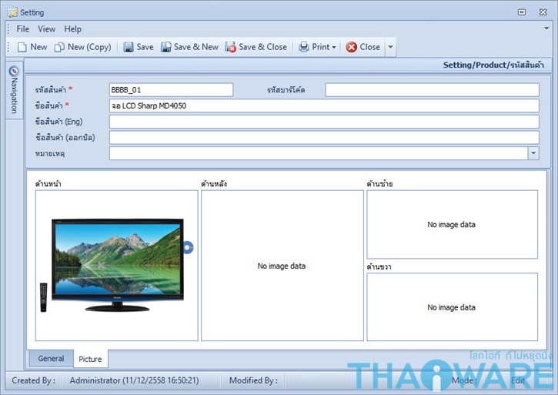
Task: Click the ด้านหน้า TV image thumbnail
Action: [116, 266]
